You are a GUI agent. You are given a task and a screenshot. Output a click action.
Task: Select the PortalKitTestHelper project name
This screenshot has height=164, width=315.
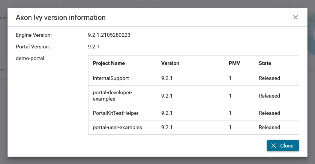(x=115, y=113)
